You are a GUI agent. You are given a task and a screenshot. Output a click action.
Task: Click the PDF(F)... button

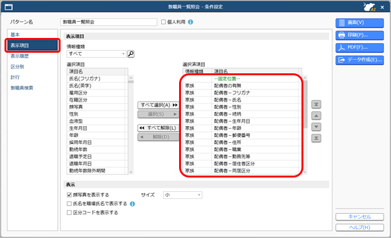coord(359,48)
